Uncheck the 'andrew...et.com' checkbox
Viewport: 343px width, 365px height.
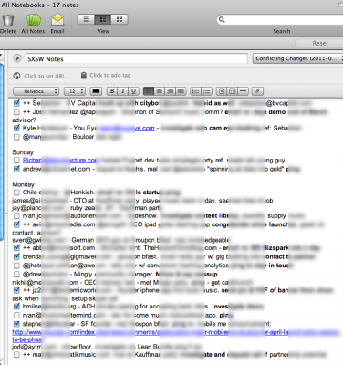click(x=16, y=169)
